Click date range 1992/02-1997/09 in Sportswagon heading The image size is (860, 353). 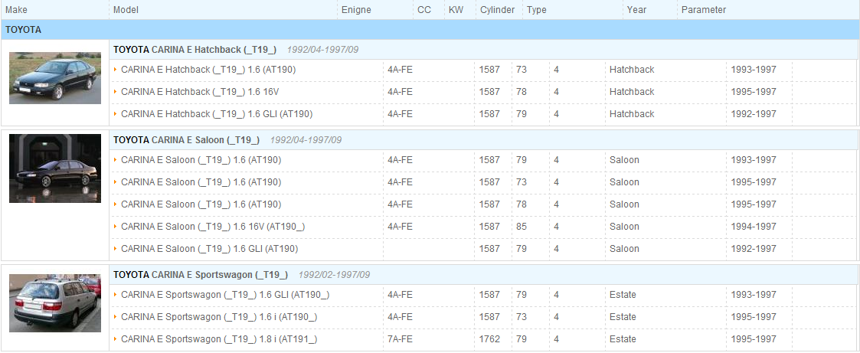click(x=334, y=275)
